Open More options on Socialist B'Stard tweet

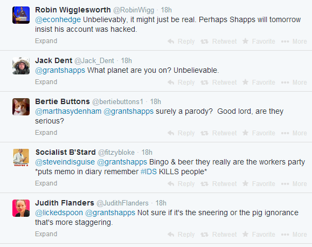[x=294, y=184]
